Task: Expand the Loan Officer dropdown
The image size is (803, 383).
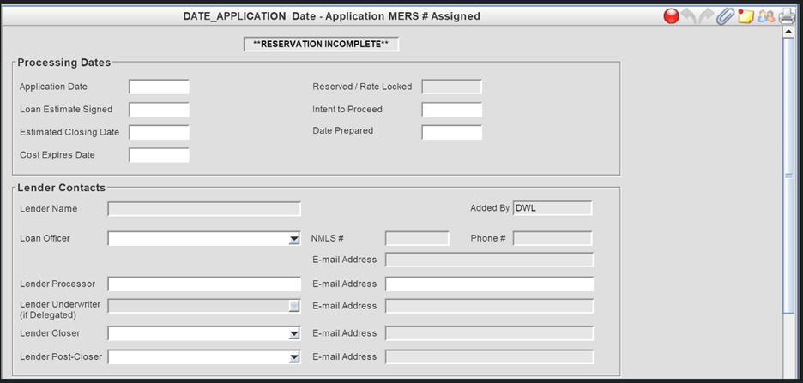Action: tap(293, 239)
